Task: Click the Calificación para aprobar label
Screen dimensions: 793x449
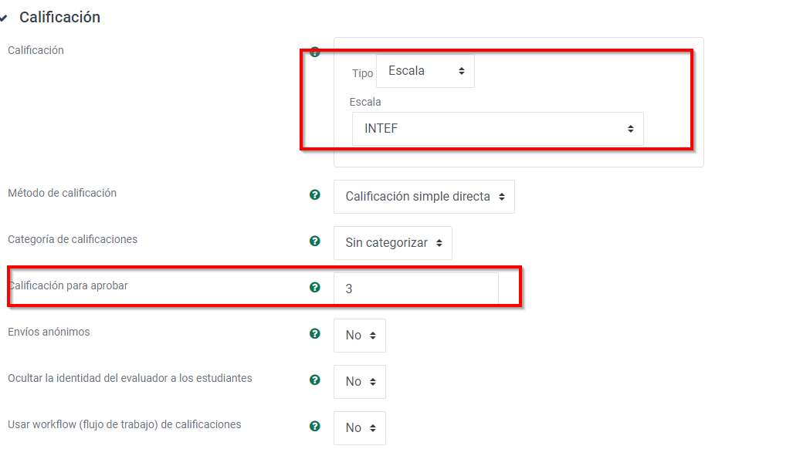Action: click(68, 286)
